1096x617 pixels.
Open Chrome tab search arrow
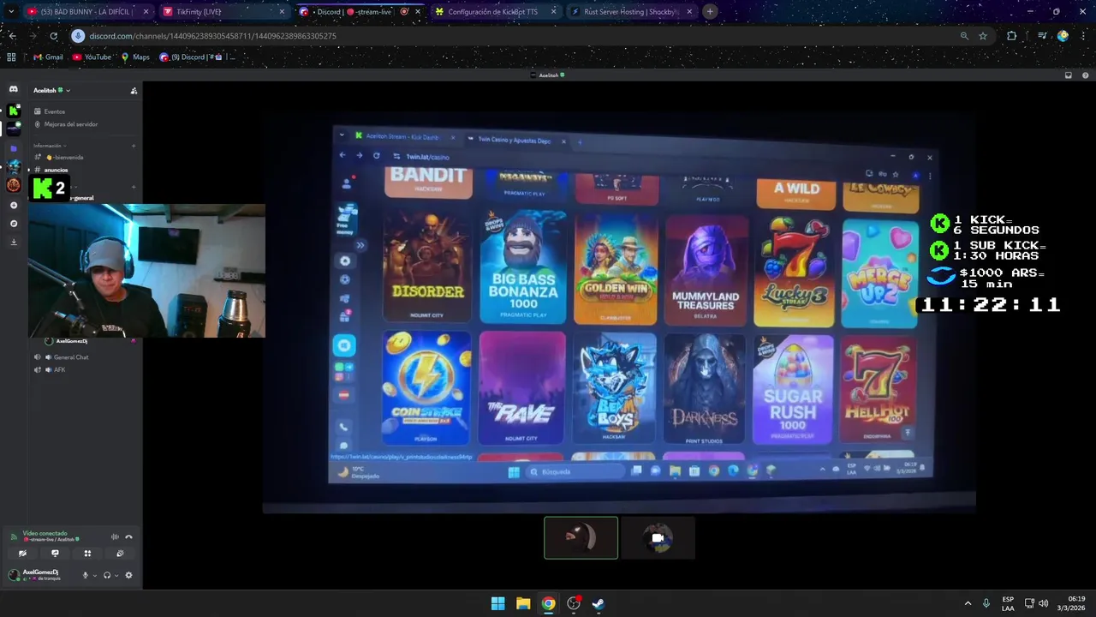pos(11,12)
